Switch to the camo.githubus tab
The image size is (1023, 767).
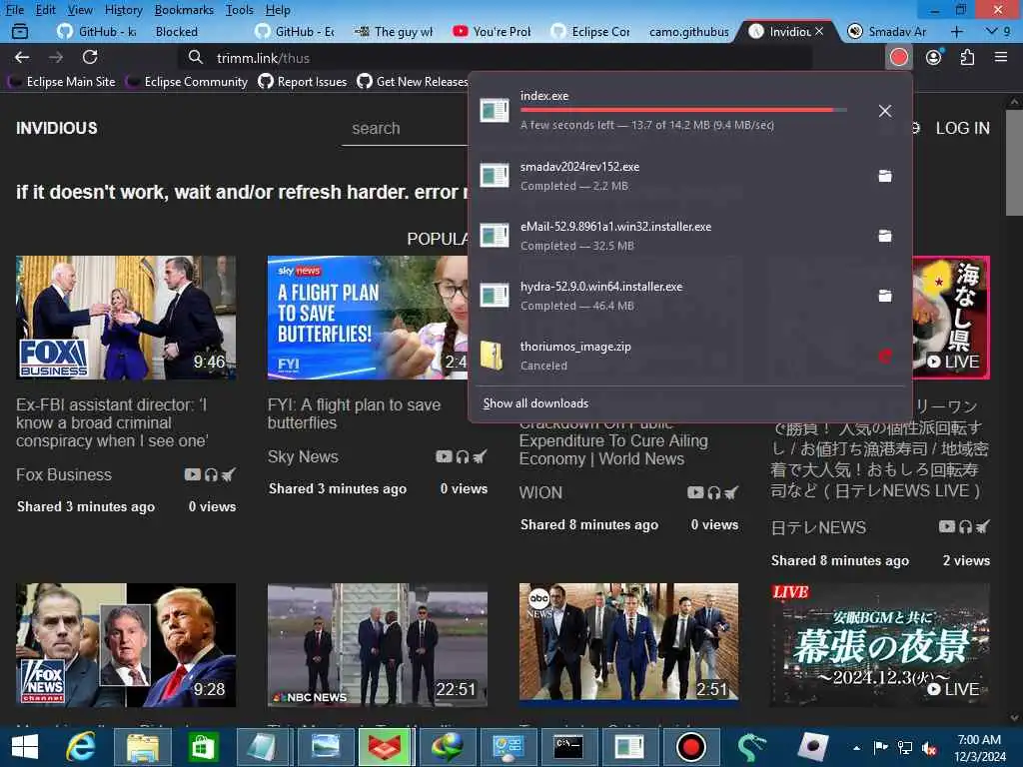click(689, 31)
